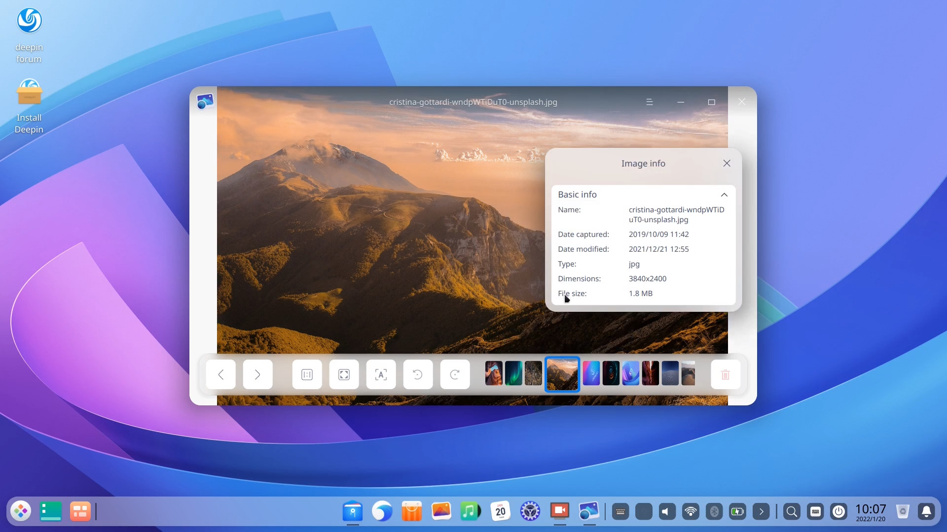The height and width of the screenshot is (532, 947).
Task: Toggle Bluetooth from the system tray
Action: pos(714,511)
